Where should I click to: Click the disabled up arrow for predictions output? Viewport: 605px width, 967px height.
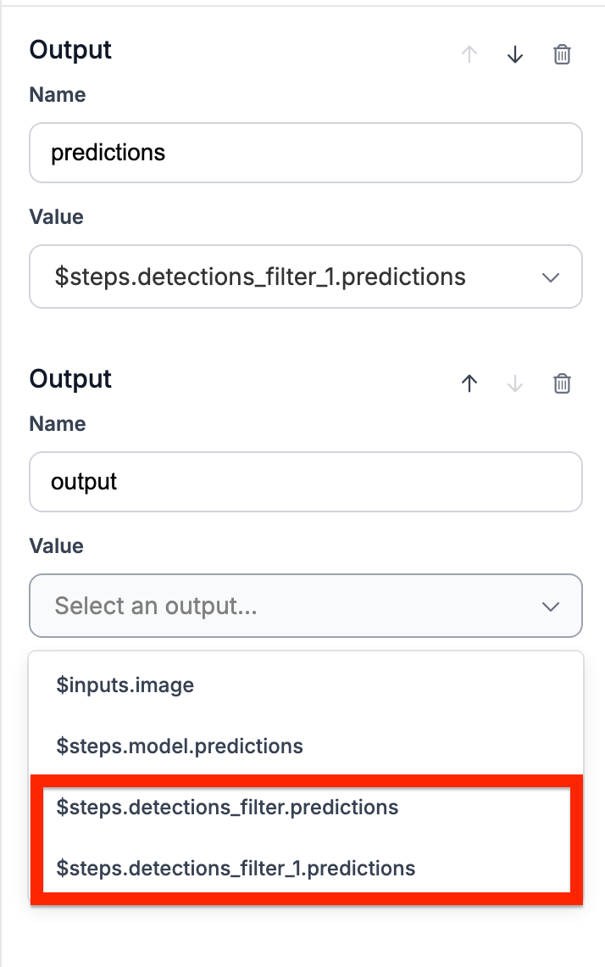tap(469, 55)
